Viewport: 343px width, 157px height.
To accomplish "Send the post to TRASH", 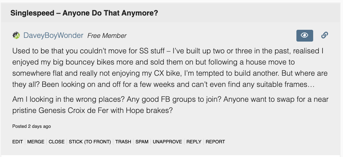I will 123,142.
